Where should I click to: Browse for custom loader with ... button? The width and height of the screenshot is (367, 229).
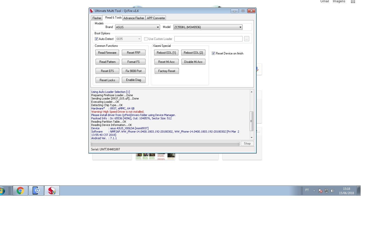point(246,39)
